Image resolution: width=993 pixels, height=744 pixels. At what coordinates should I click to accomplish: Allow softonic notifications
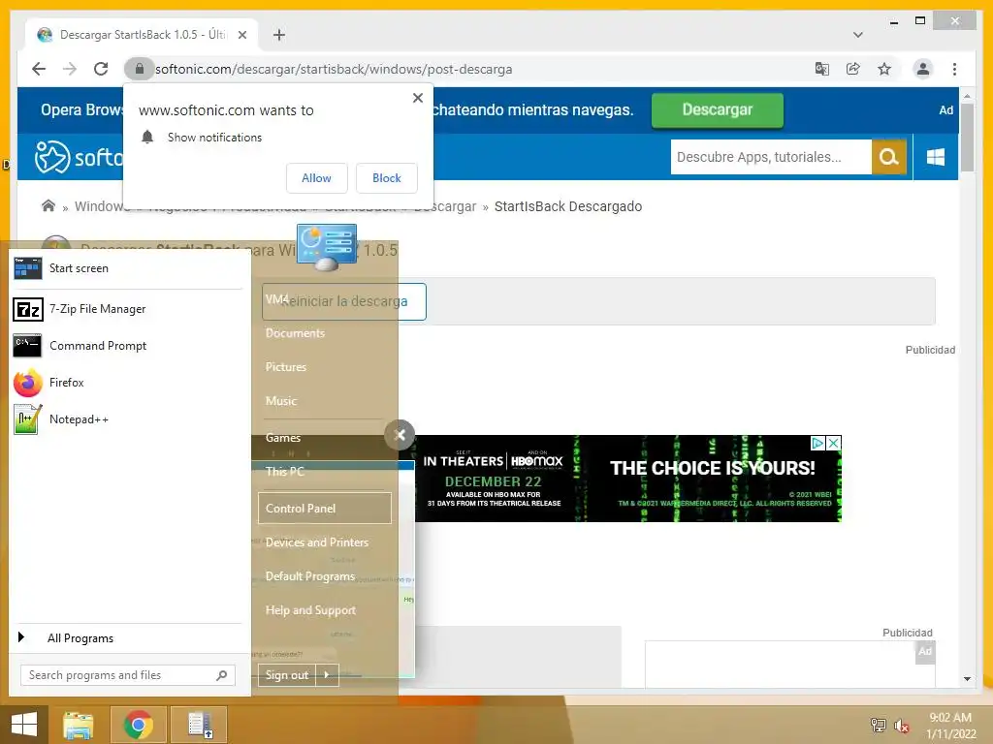[x=317, y=178]
